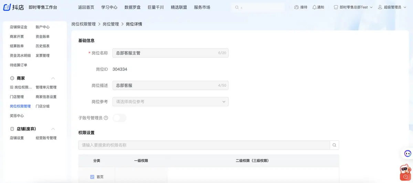Image resolution: width=413 pixels, height=183 pixels.
Task: Click the 岗位描述 input field
Action: (170, 85)
